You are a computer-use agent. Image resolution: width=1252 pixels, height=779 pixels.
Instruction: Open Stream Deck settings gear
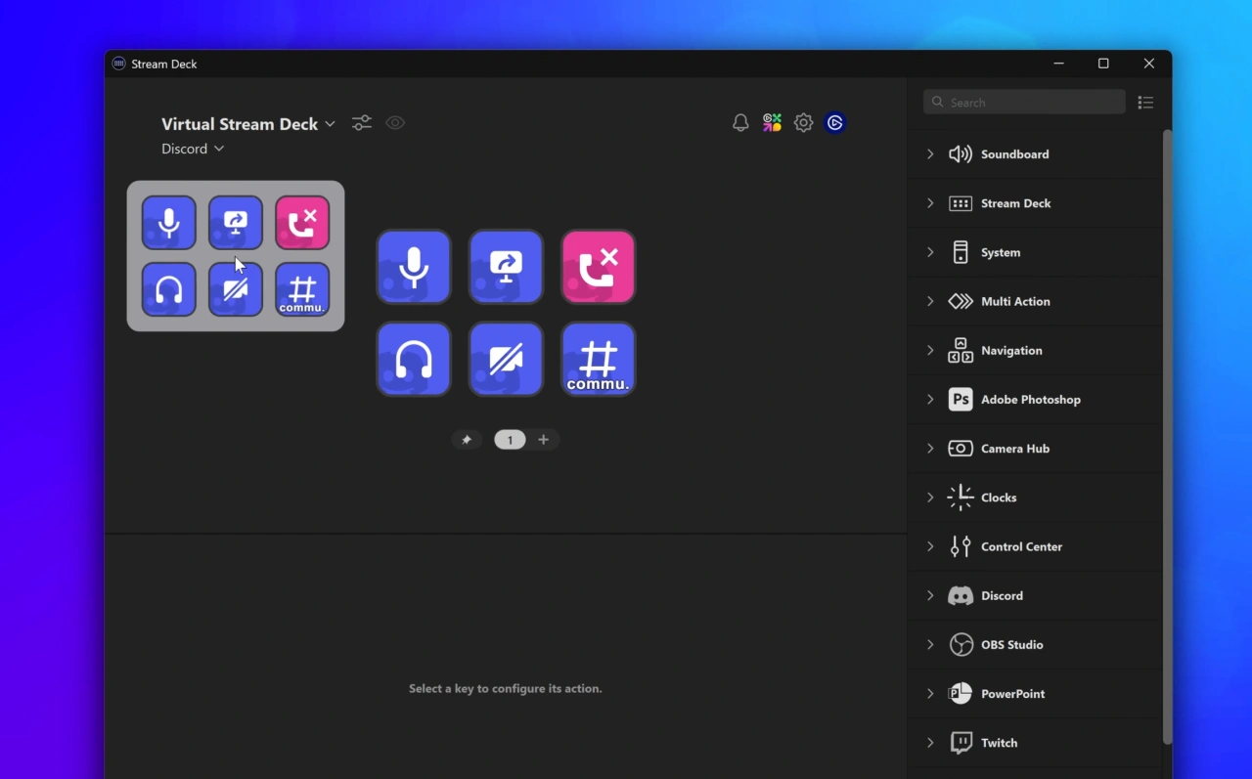(x=803, y=123)
